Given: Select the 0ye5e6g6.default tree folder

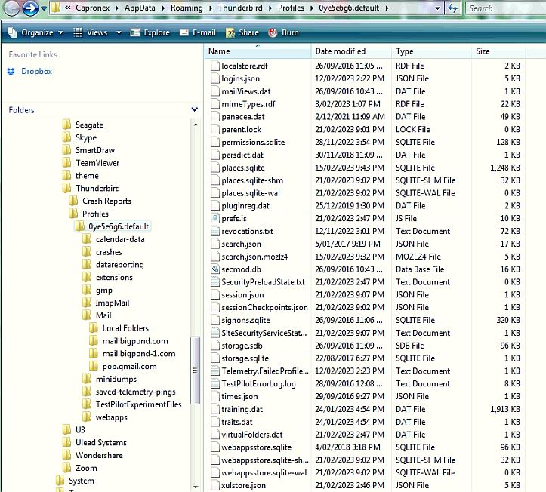Looking at the screenshot, I should [x=119, y=226].
